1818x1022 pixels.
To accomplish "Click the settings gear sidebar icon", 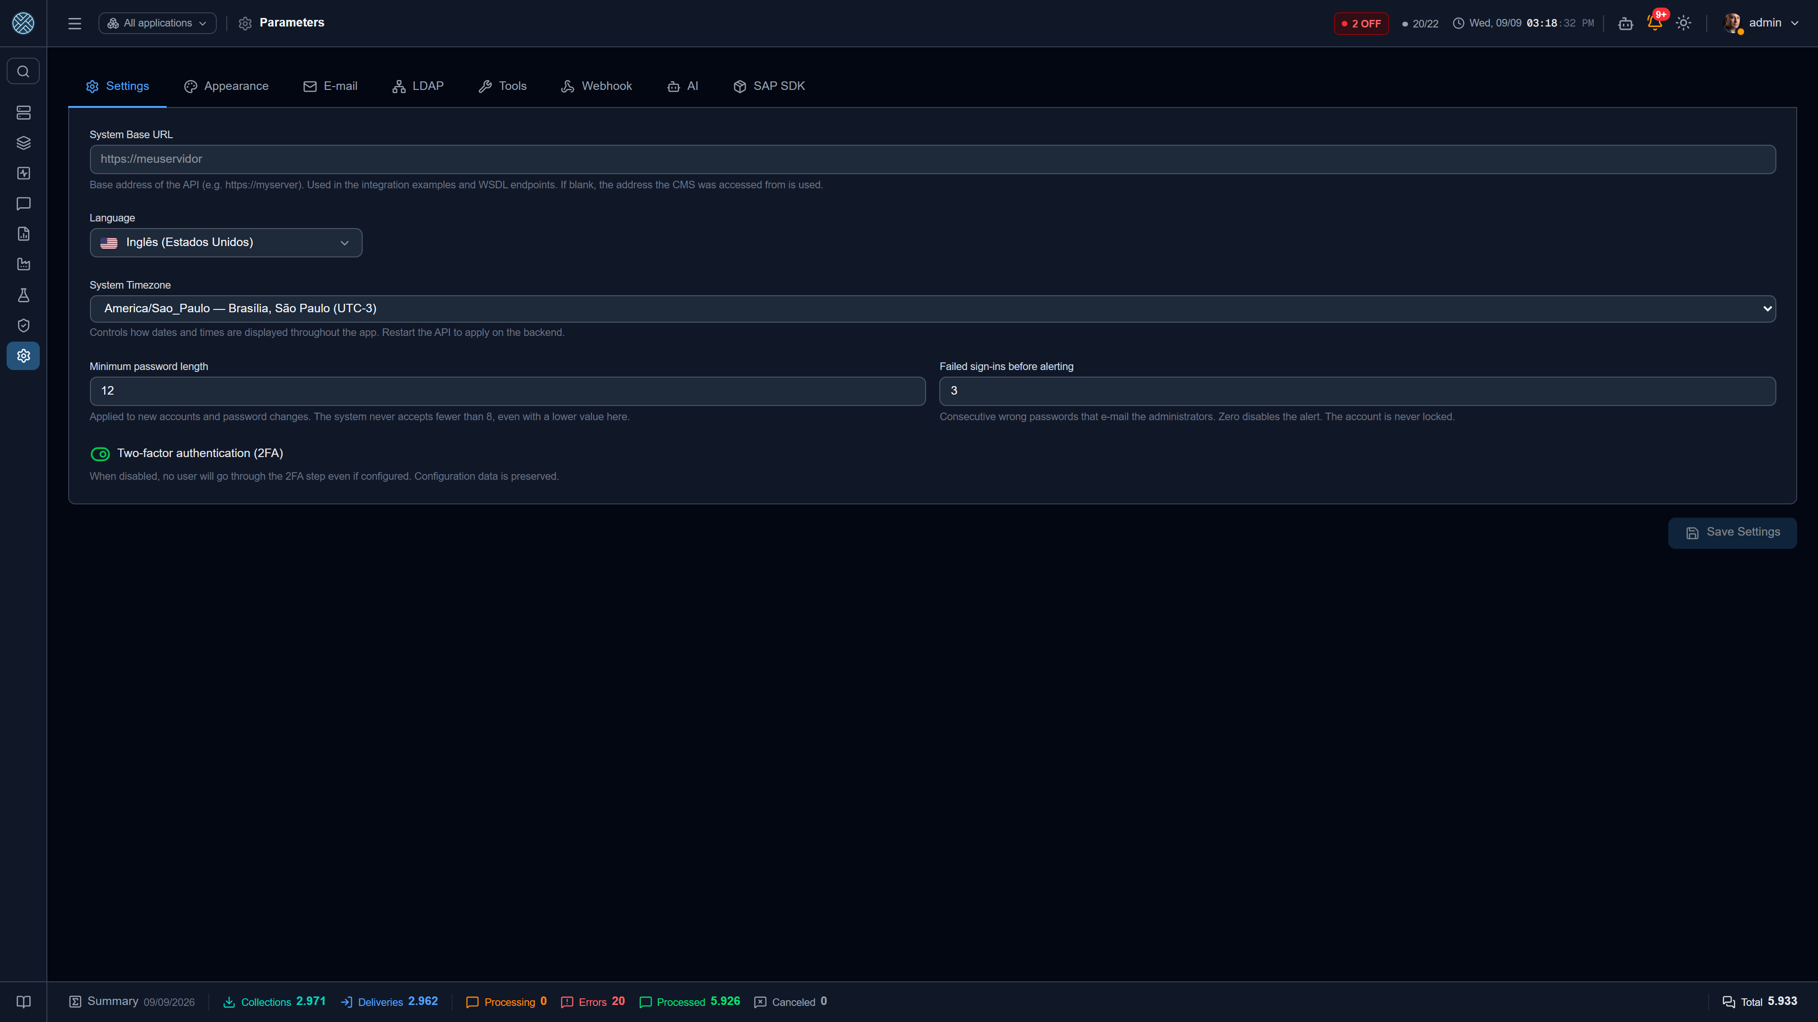I will coord(23,355).
